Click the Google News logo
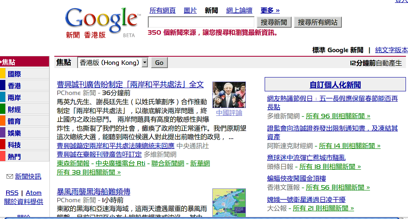The width and height of the screenshot is (408, 219). 103,23
